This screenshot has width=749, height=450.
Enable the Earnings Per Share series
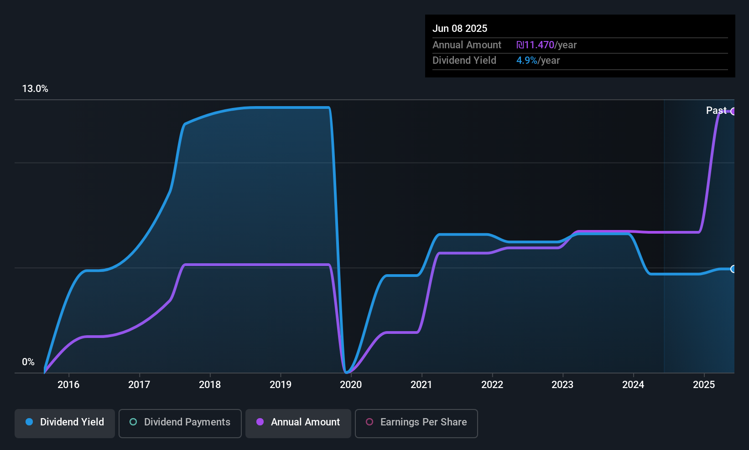[416, 424]
